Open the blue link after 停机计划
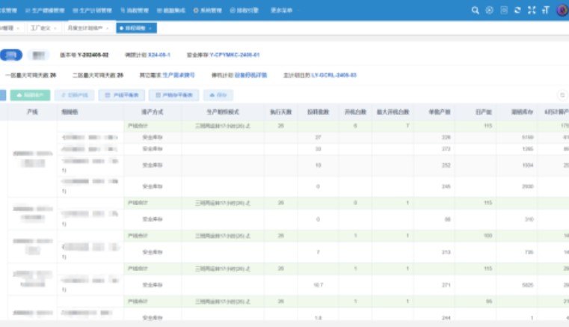 tap(250, 76)
